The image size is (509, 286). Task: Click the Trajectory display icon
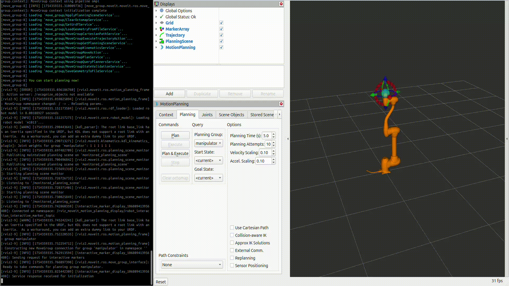pos(162,35)
